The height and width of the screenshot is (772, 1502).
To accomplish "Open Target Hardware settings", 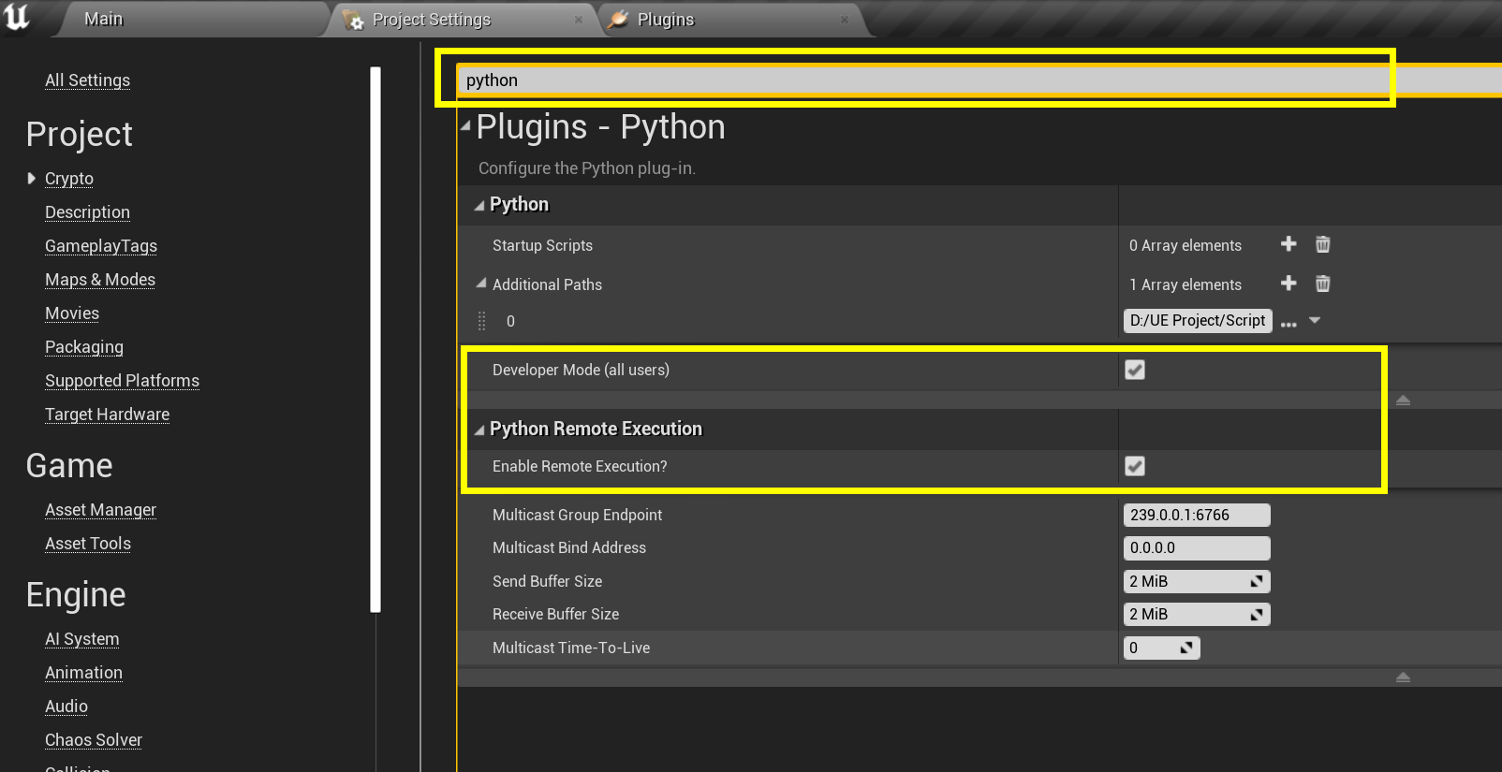I will (x=107, y=415).
